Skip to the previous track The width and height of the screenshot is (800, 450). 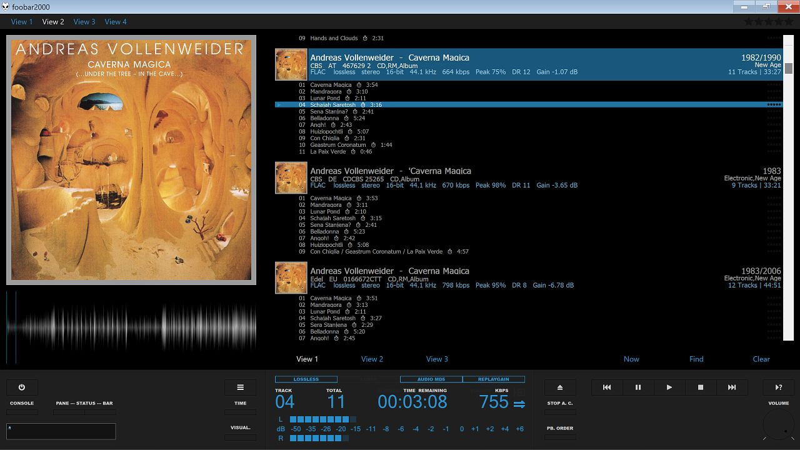[x=607, y=387]
